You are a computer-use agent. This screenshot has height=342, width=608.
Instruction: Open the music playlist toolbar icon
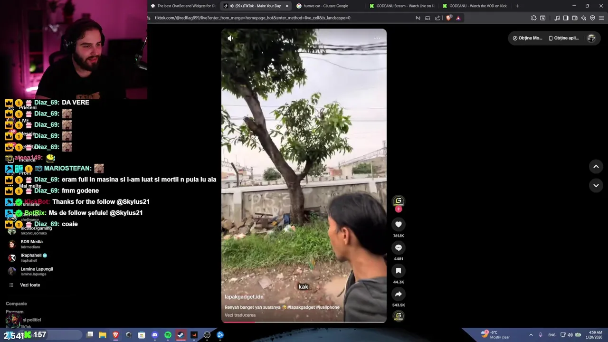point(557,18)
